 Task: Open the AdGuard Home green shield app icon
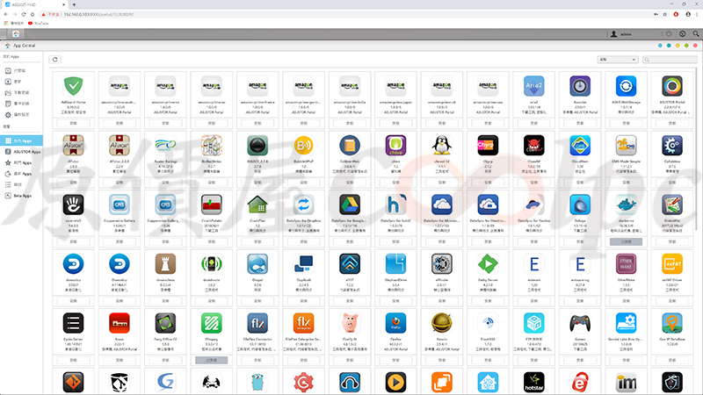[73, 86]
